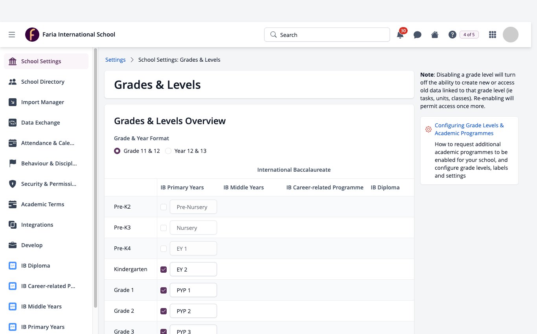Click the 4 of 5 progress badge
The image size is (537, 334).
(469, 35)
